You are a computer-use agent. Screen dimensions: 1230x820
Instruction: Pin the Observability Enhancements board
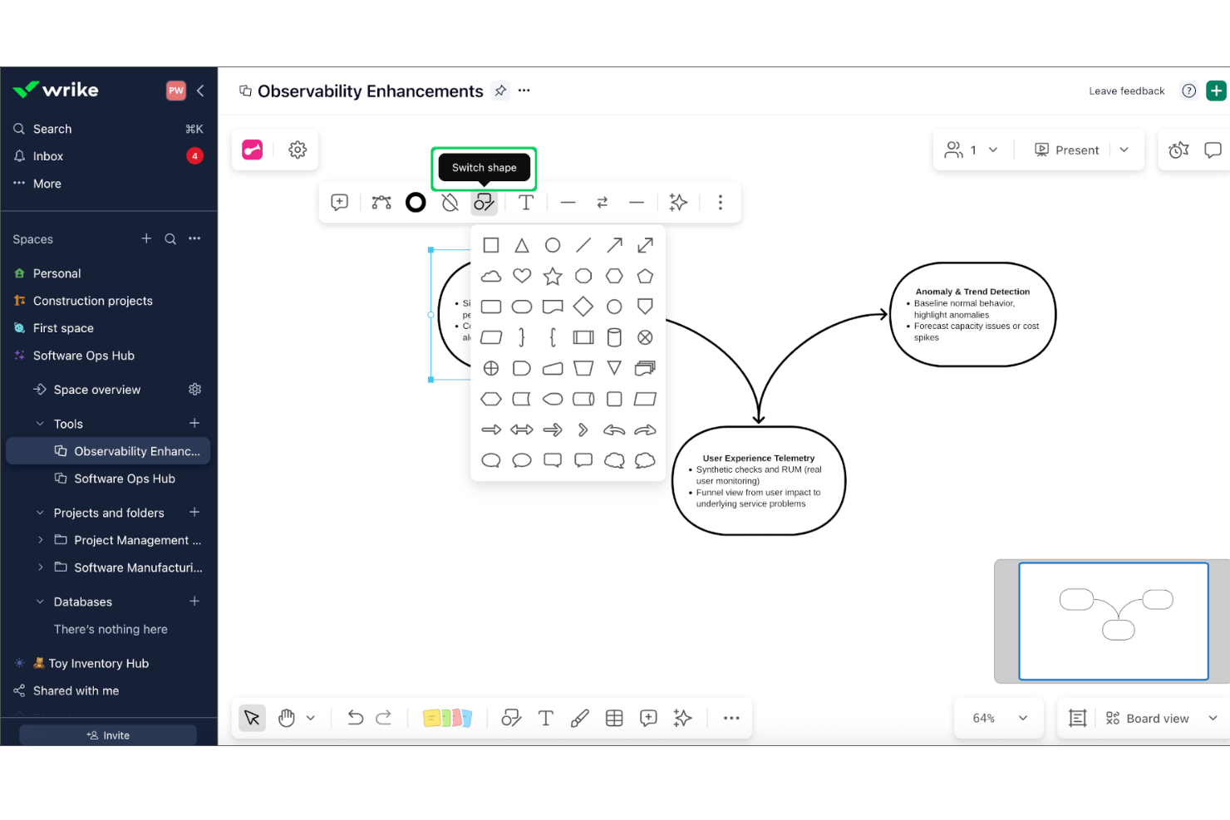click(x=500, y=91)
